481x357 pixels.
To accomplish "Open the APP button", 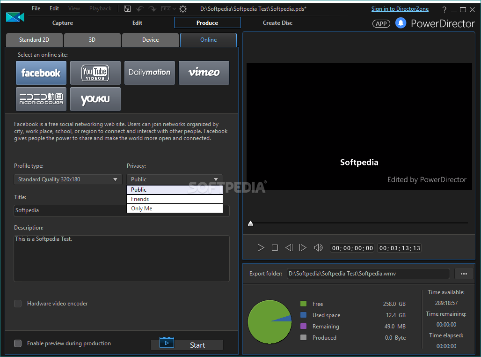I will 381,23.
